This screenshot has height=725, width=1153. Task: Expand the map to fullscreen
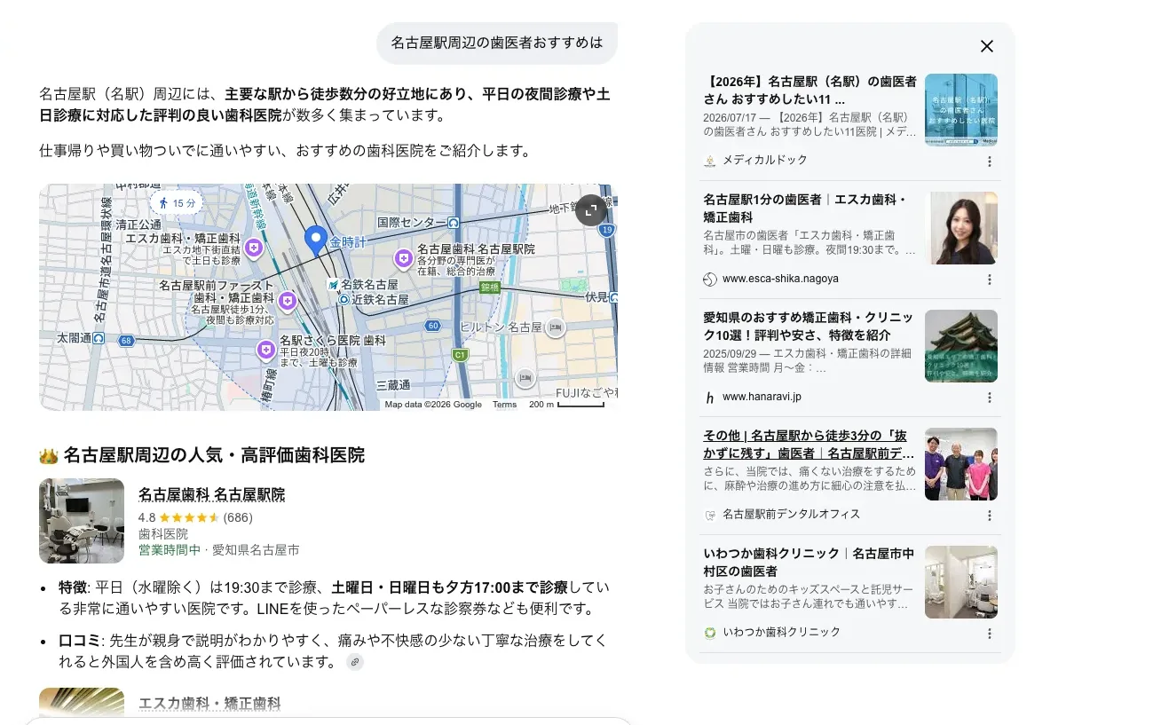pos(590,210)
